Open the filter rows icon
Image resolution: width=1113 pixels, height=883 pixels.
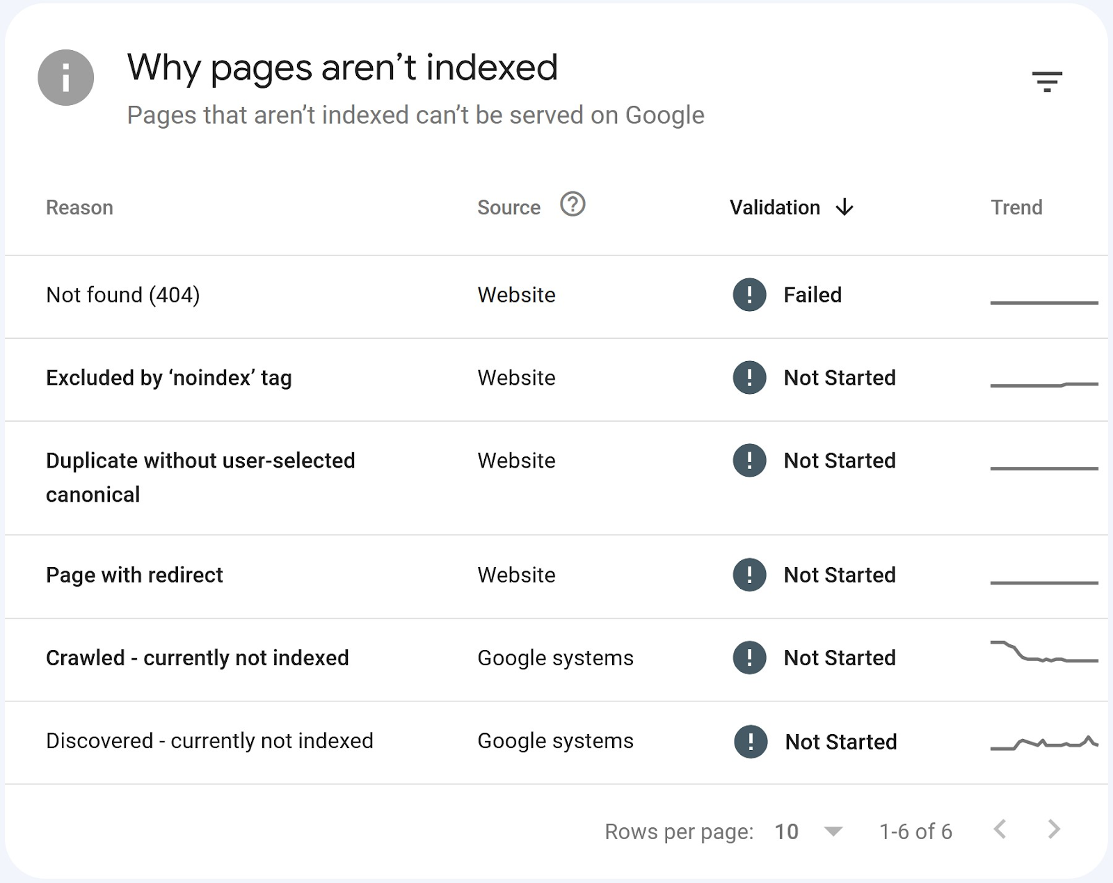1047,81
